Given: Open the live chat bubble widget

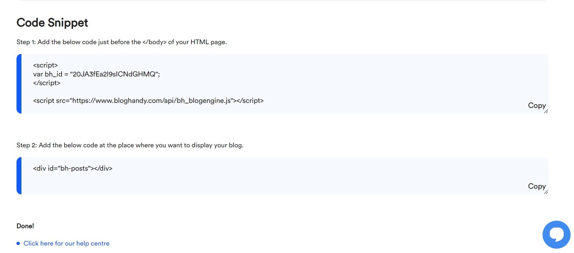Looking at the screenshot, I should 556,234.
